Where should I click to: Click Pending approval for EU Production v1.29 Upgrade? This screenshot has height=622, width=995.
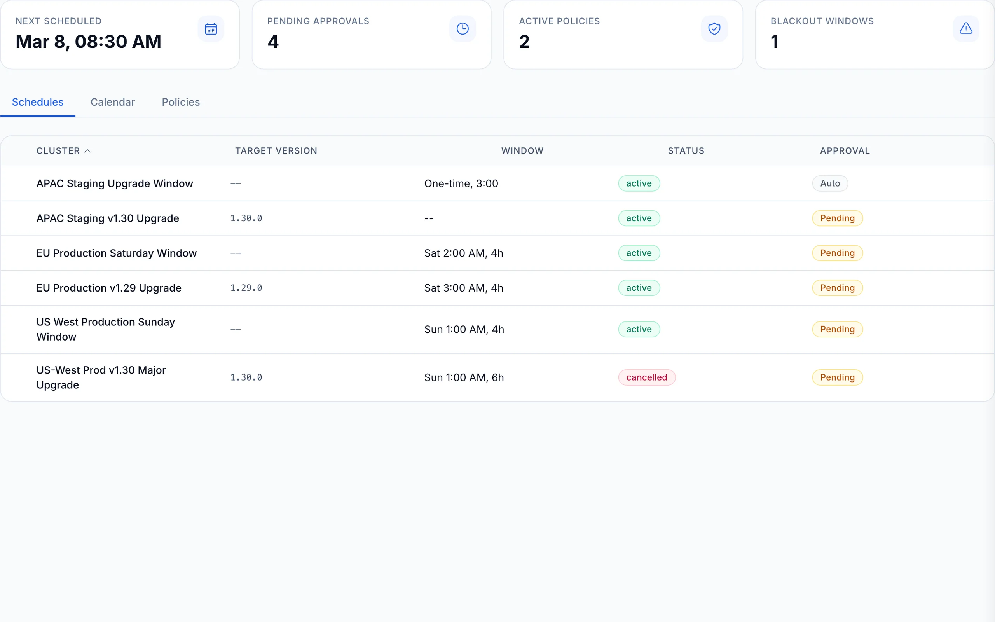(x=837, y=288)
